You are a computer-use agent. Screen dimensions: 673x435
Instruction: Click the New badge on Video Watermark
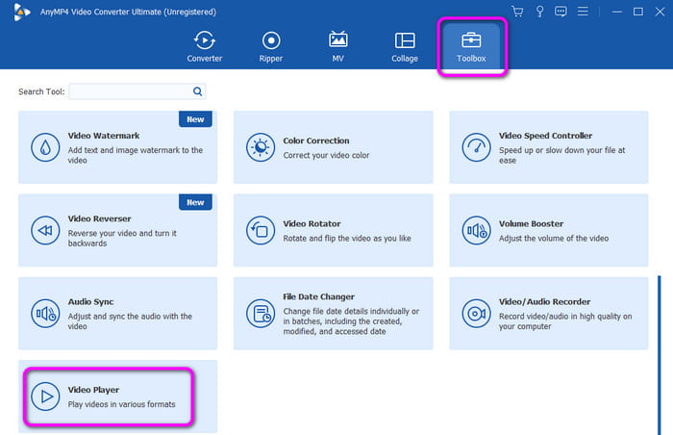pos(195,119)
